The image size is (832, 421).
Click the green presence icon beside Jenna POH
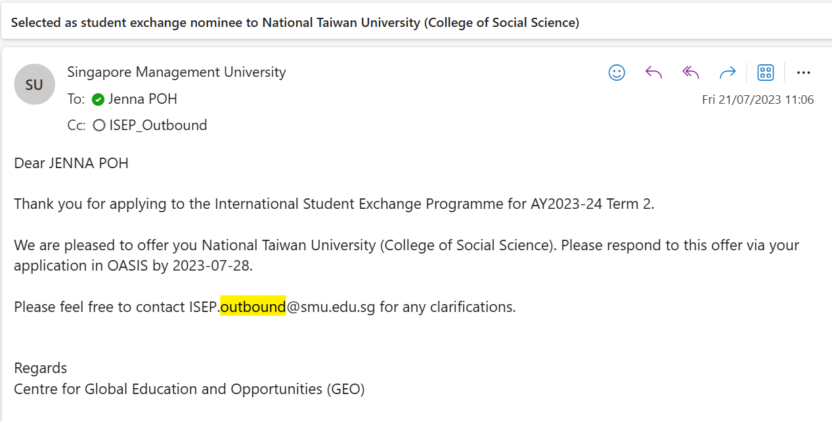(x=99, y=100)
